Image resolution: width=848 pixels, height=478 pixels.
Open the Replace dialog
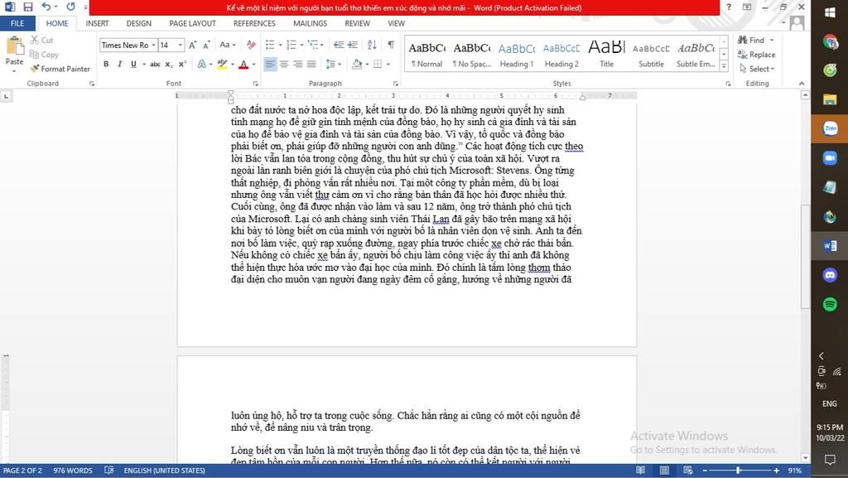756,55
